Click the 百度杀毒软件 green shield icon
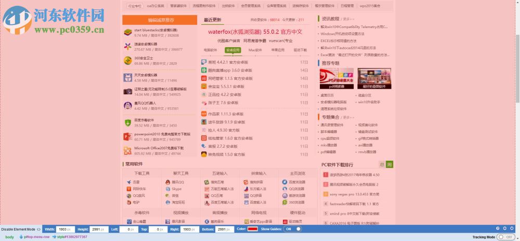 coord(128,123)
